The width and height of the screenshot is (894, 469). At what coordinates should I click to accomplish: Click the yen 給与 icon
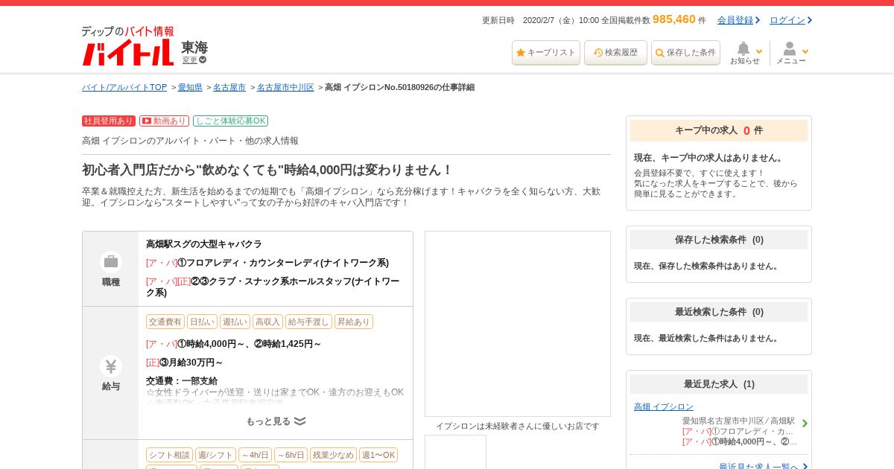point(111,366)
